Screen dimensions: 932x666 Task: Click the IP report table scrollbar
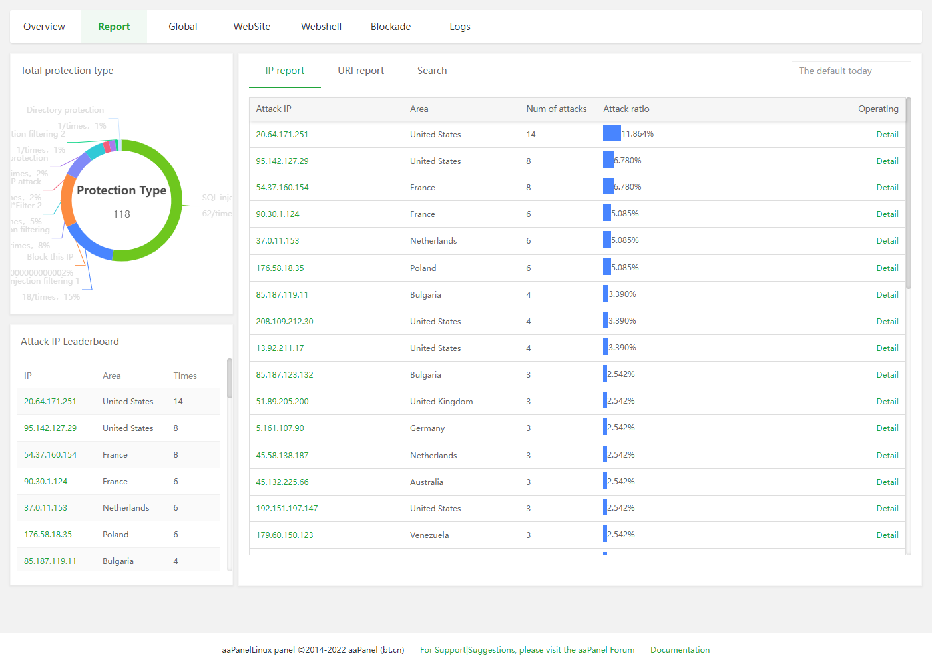click(x=908, y=193)
